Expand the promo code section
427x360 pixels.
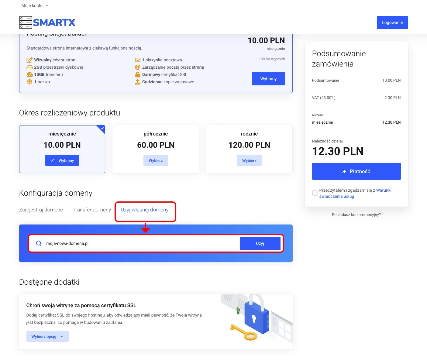click(356, 214)
